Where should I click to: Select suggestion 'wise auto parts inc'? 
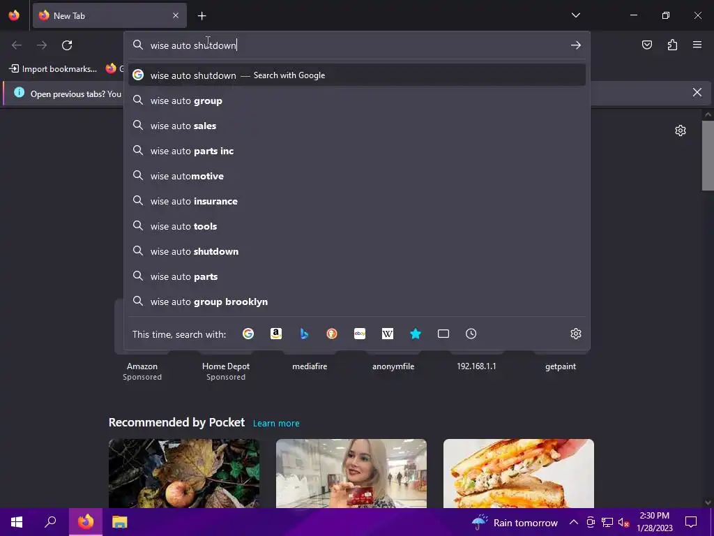(357, 151)
